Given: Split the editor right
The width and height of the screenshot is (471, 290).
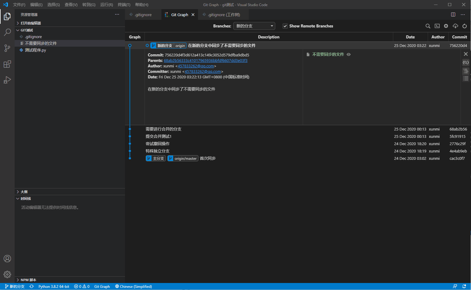Looking at the screenshot, I should (453, 15).
